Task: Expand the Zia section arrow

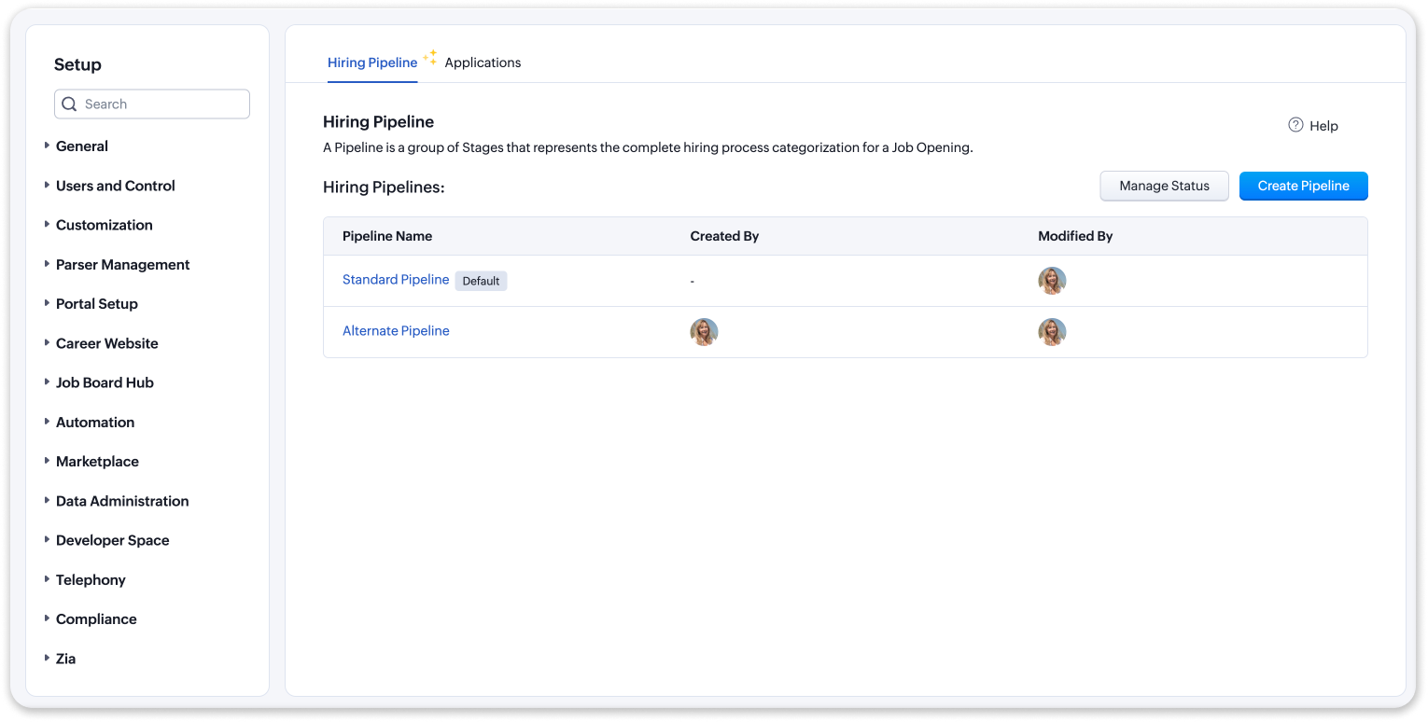Action: [47, 658]
